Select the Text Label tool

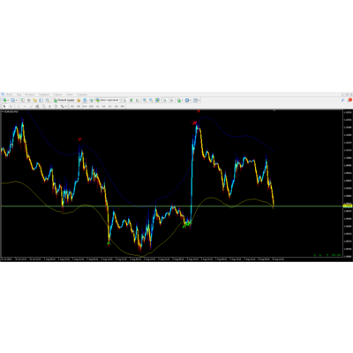click(56, 106)
